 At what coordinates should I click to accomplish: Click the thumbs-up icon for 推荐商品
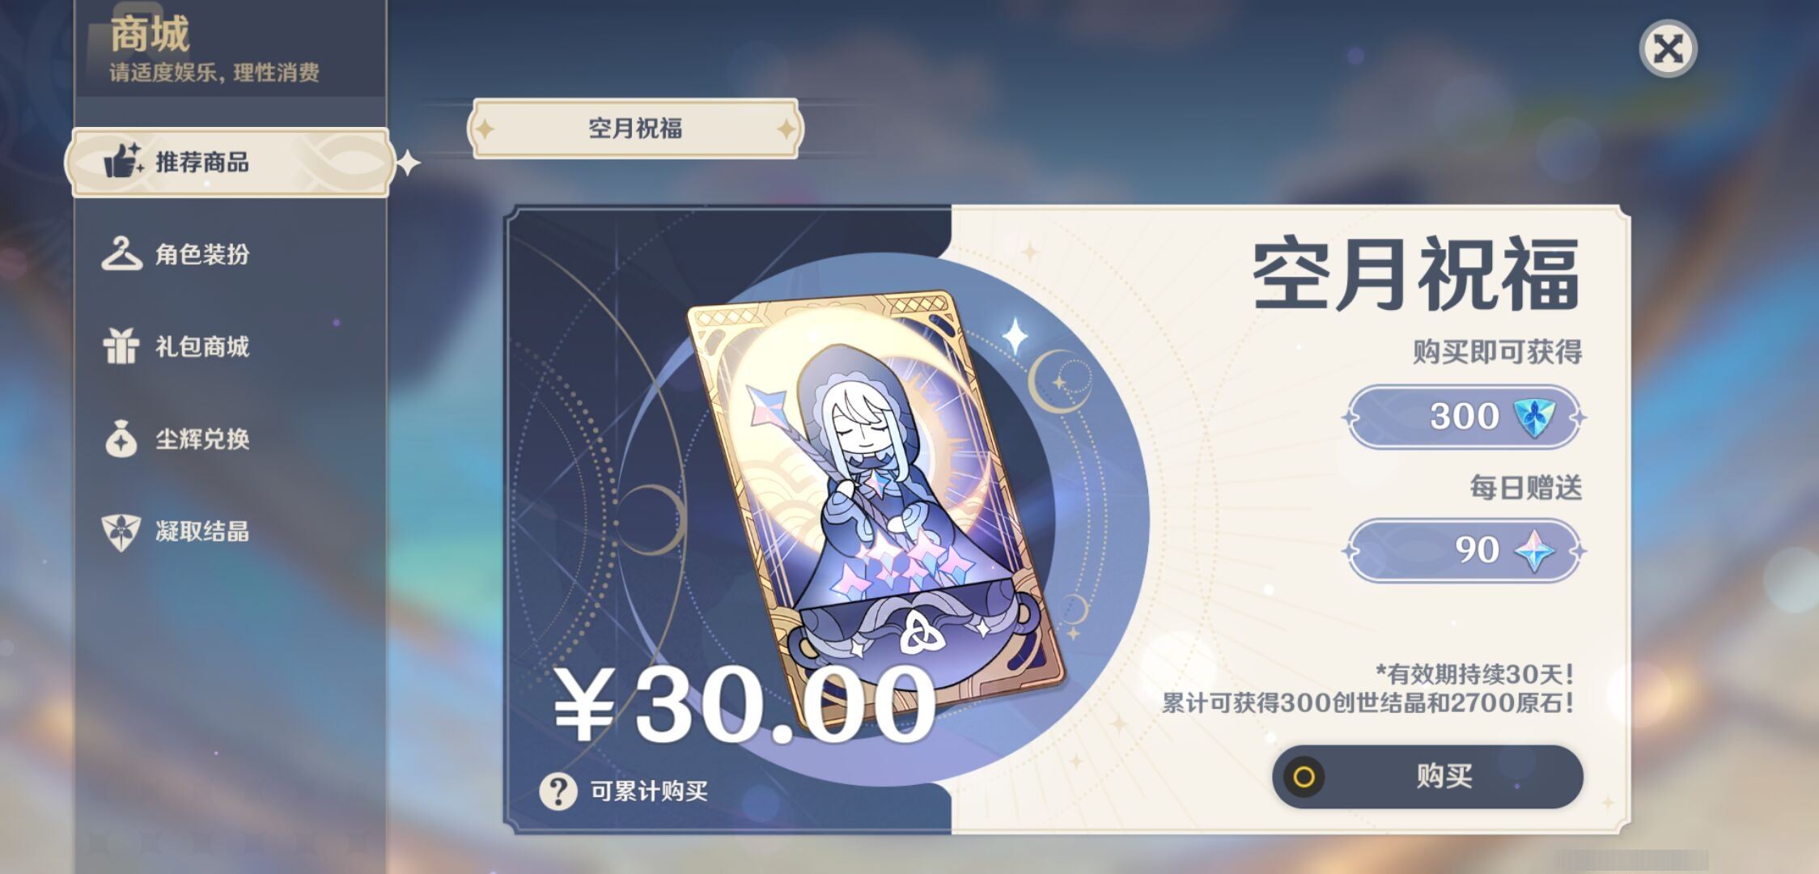tap(123, 160)
